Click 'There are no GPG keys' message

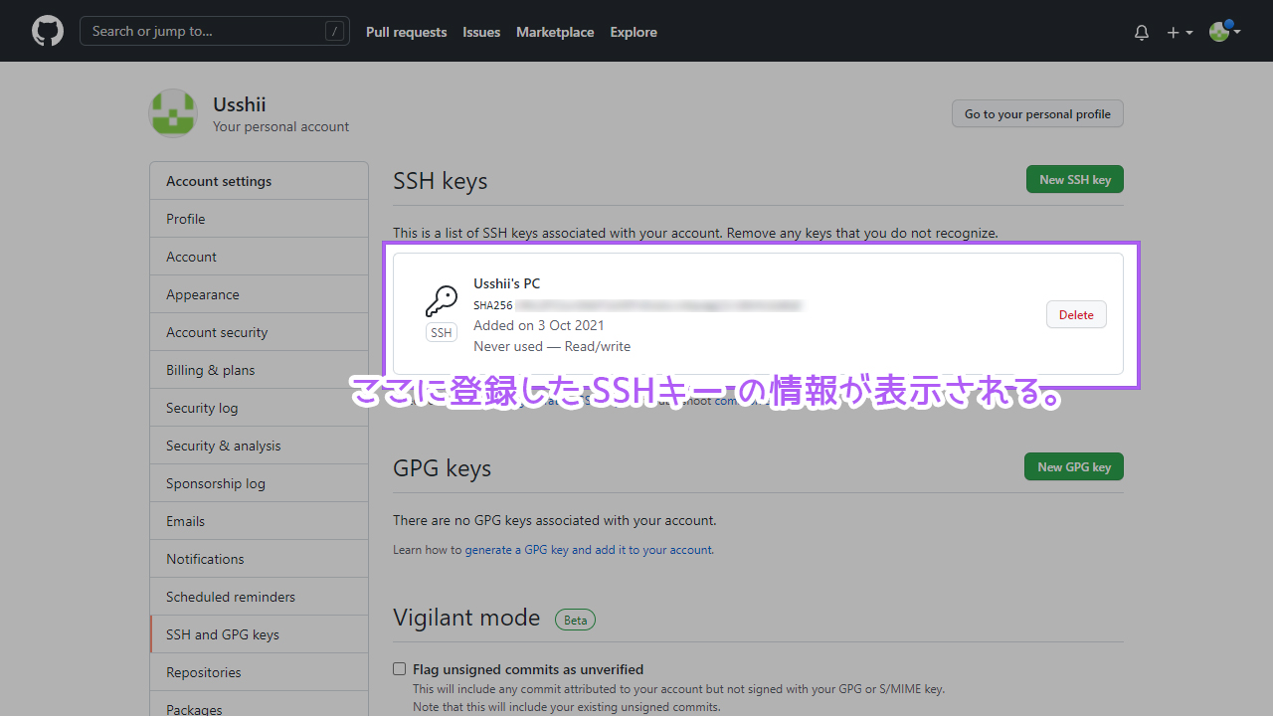[x=554, y=520]
